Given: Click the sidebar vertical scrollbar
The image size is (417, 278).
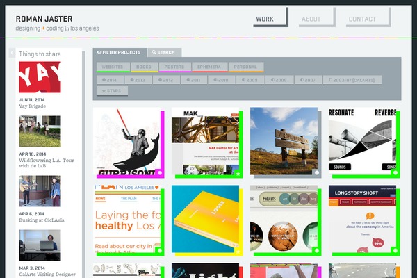Looking at the screenshot, I should [x=83, y=165].
